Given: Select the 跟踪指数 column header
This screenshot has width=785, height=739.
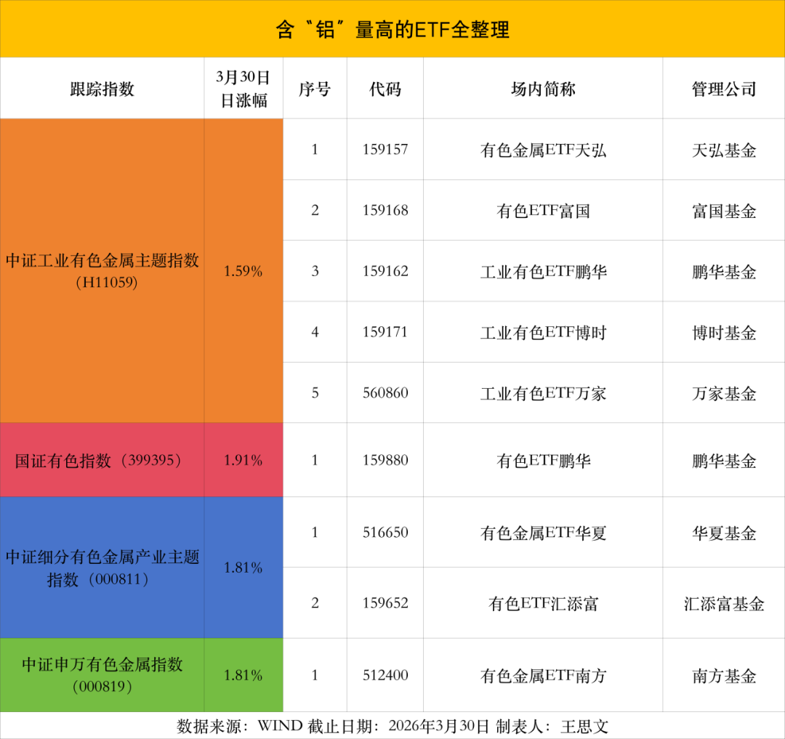Looking at the screenshot, I should [x=102, y=89].
